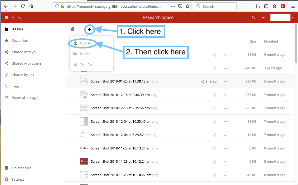Viewport: 298px width, 185px height.
Task: Go to home folder icon in breadcrumb
Action: (x=73, y=29)
